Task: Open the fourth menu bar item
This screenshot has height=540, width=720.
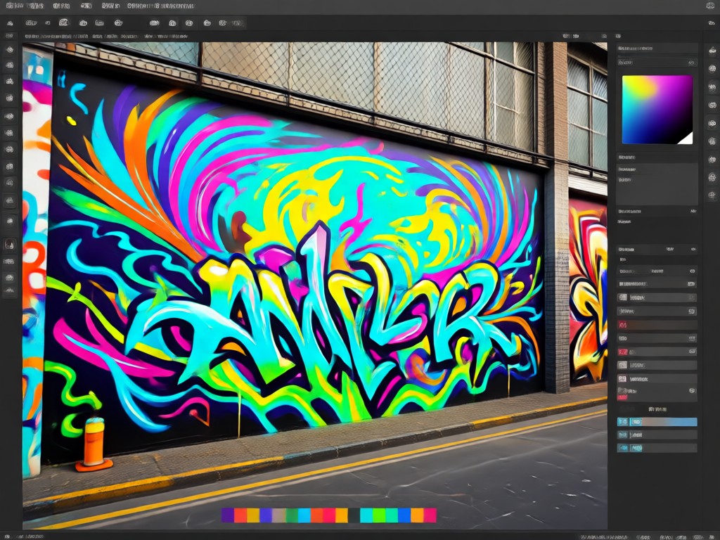Action: tap(86, 6)
